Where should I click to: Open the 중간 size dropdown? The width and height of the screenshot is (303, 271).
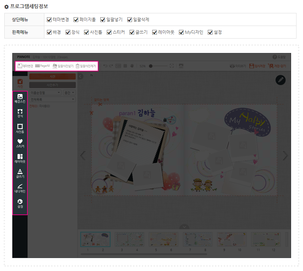point(69,93)
